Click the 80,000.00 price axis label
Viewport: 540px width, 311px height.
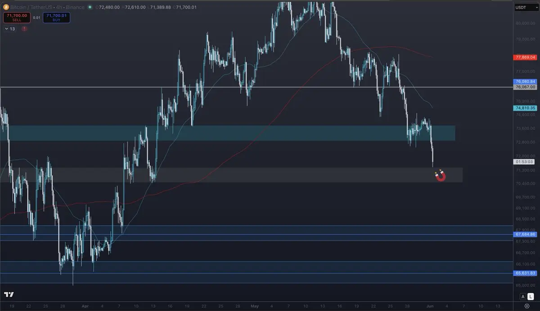click(x=525, y=23)
